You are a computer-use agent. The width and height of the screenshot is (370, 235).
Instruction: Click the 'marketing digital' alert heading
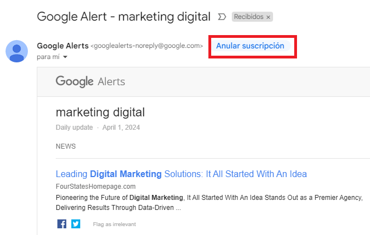(100, 112)
